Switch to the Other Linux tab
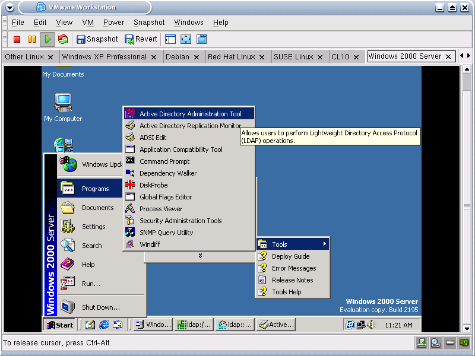 [x=24, y=57]
